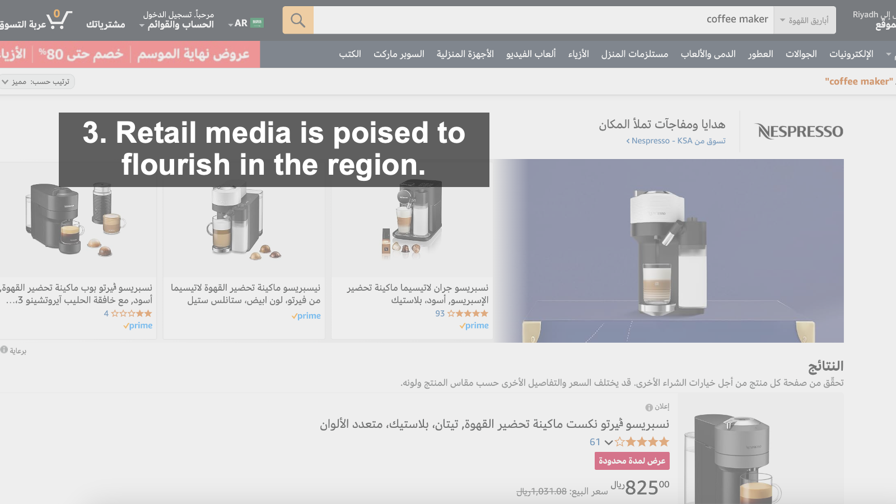The image size is (896, 504).
Task: Click the sponsored info icon beside برعاية
Action: pos(4,349)
